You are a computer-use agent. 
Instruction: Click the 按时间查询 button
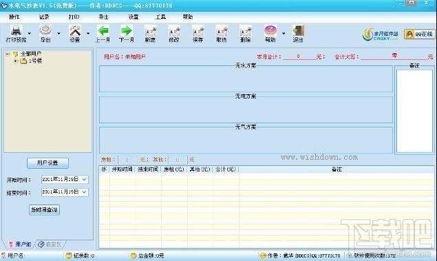click(x=44, y=209)
